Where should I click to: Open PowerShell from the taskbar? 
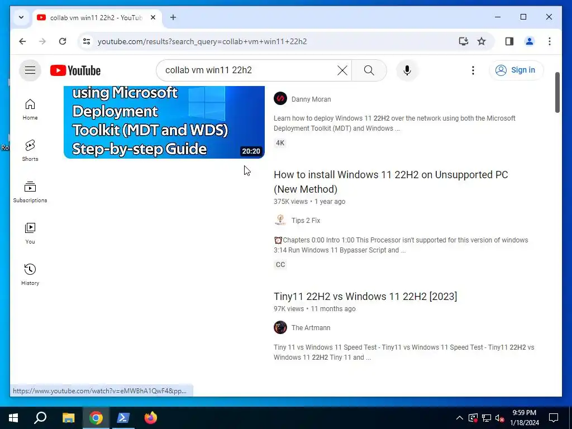(123, 418)
